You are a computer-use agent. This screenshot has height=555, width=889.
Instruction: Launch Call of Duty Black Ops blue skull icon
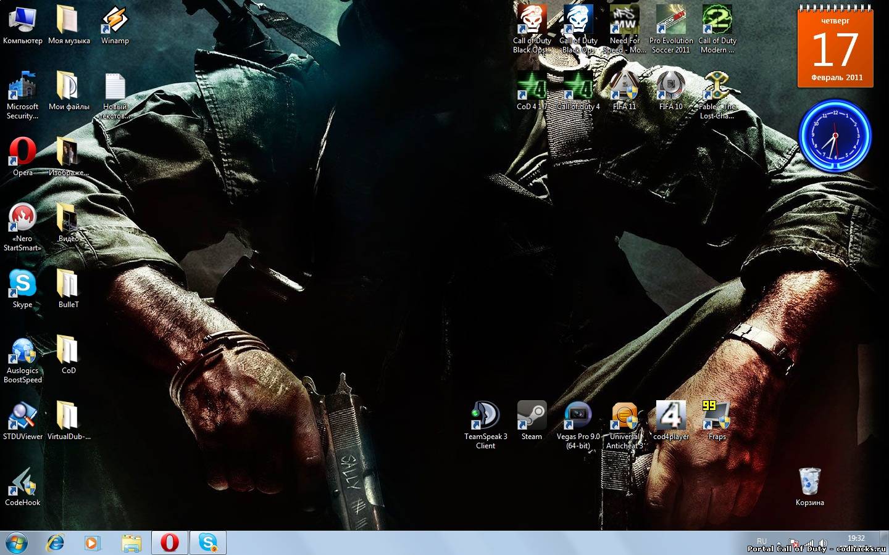point(578,30)
